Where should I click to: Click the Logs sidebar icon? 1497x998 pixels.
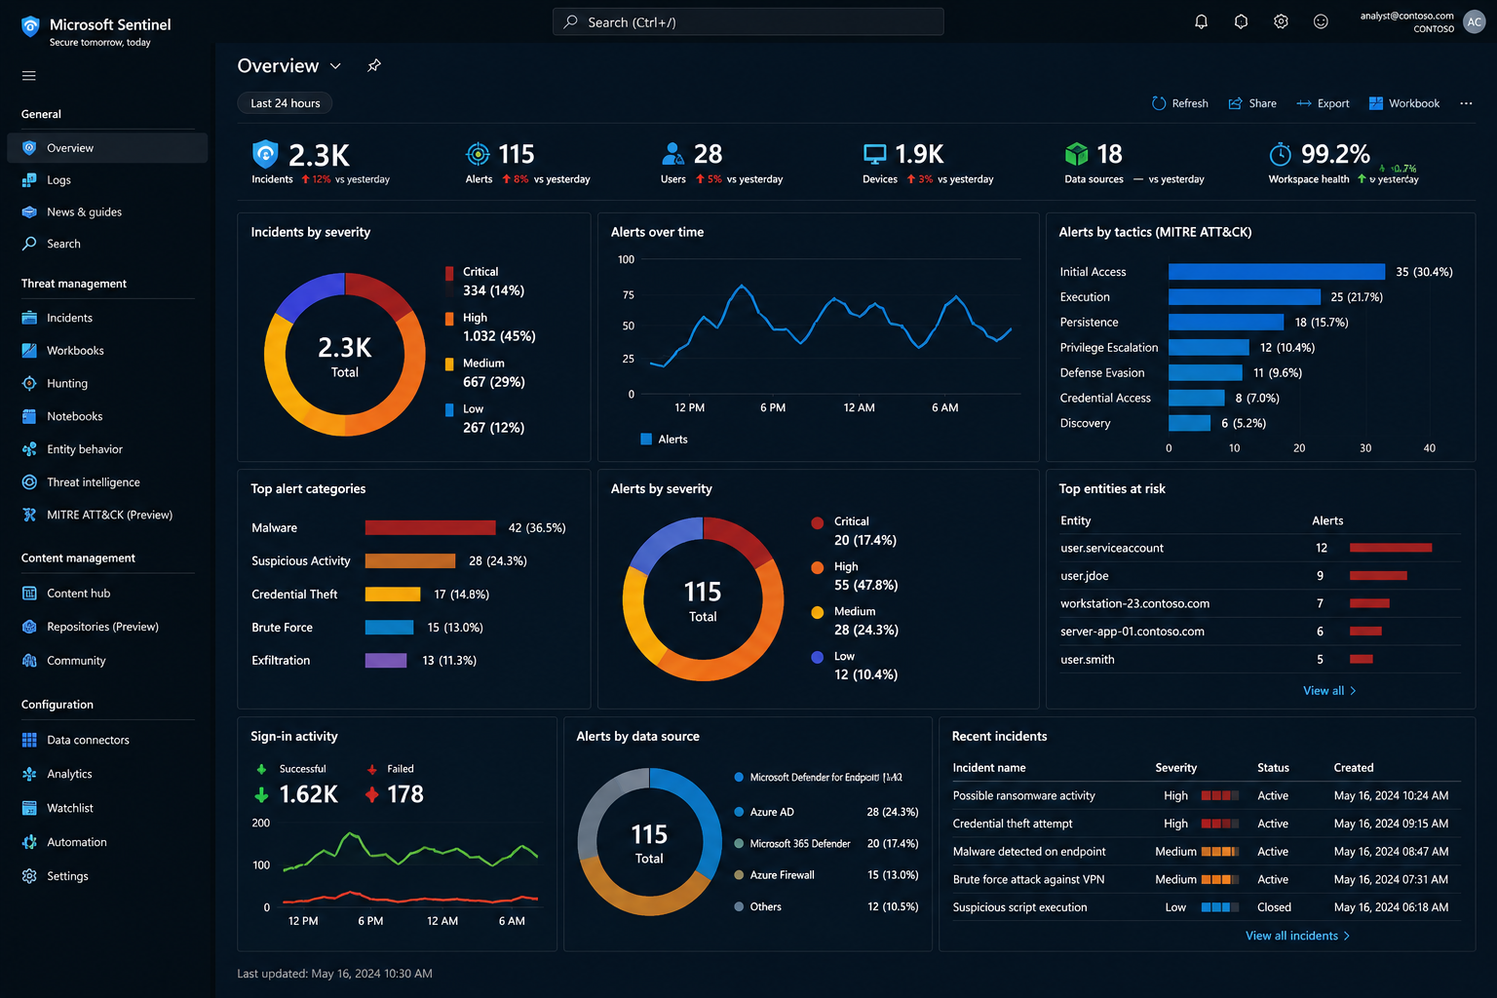click(29, 180)
